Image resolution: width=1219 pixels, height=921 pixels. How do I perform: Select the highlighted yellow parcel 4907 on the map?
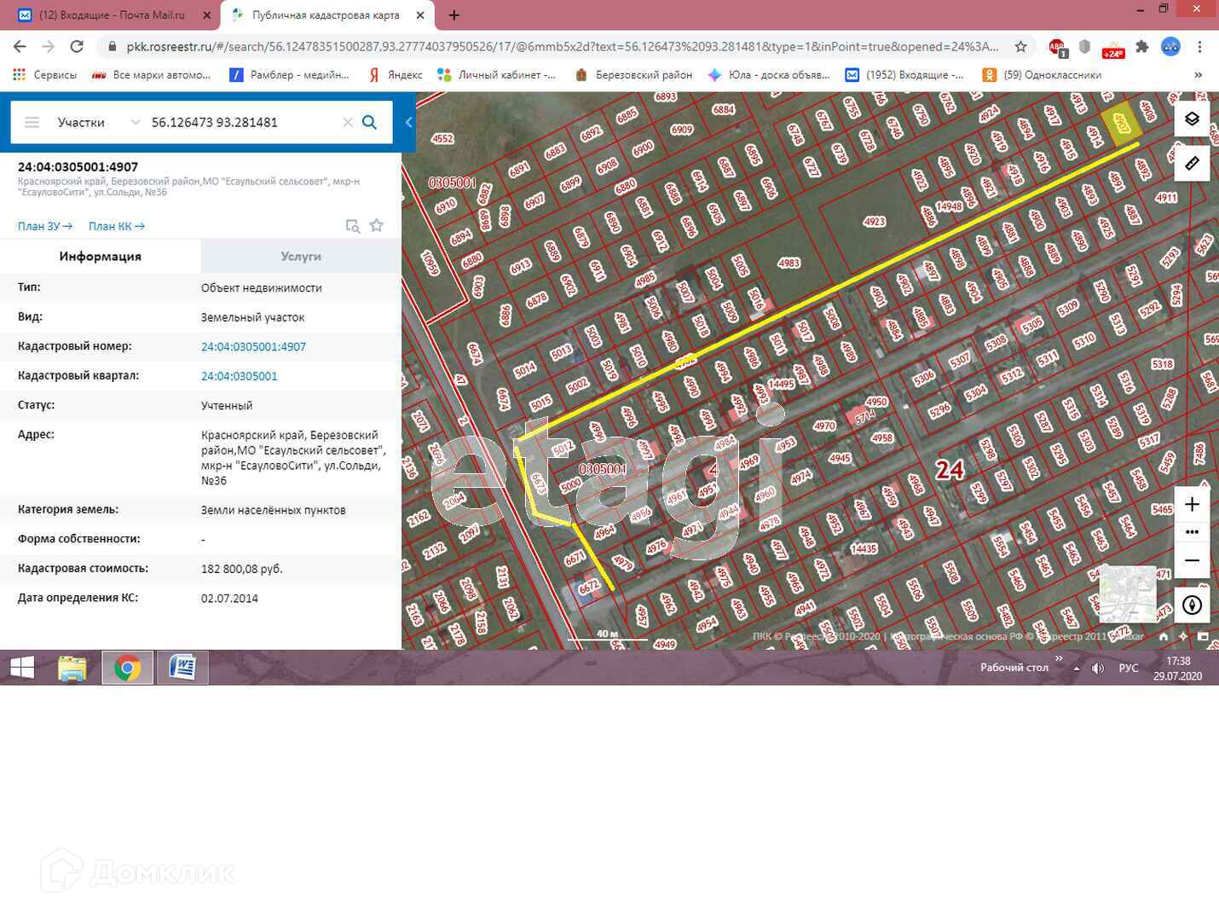[1120, 125]
